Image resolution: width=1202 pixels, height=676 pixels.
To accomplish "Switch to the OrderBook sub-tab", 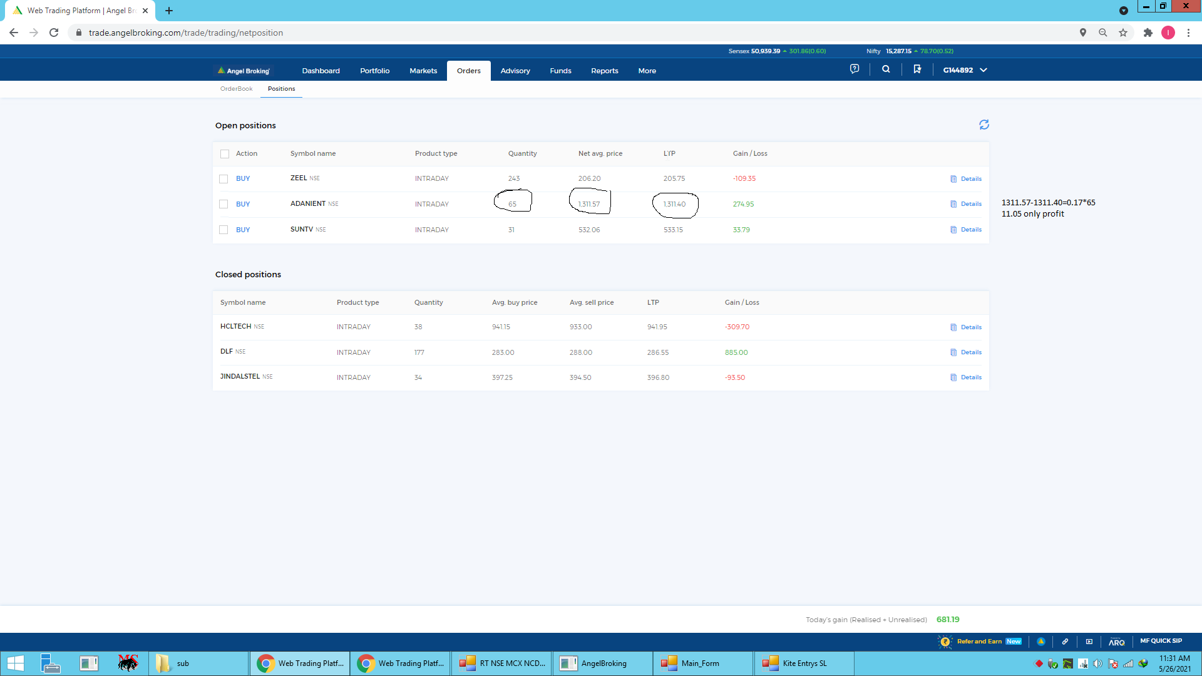I will coord(236,89).
